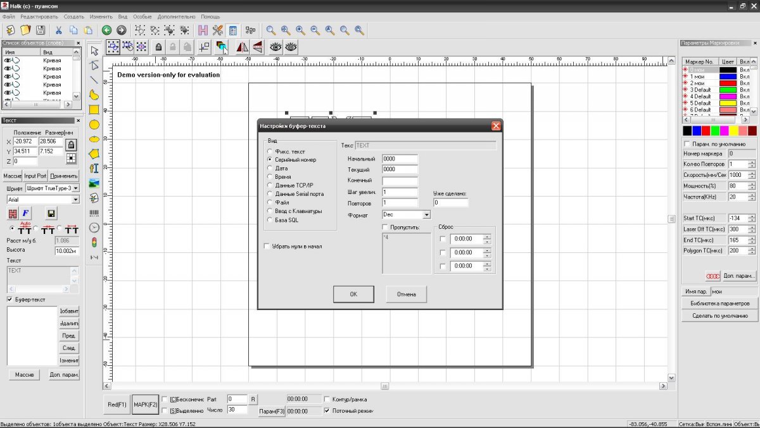Select the yellow rectangle drawing tool
Viewport: 760px width, 428px height.
pyautogui.click(x=94, y=110)
